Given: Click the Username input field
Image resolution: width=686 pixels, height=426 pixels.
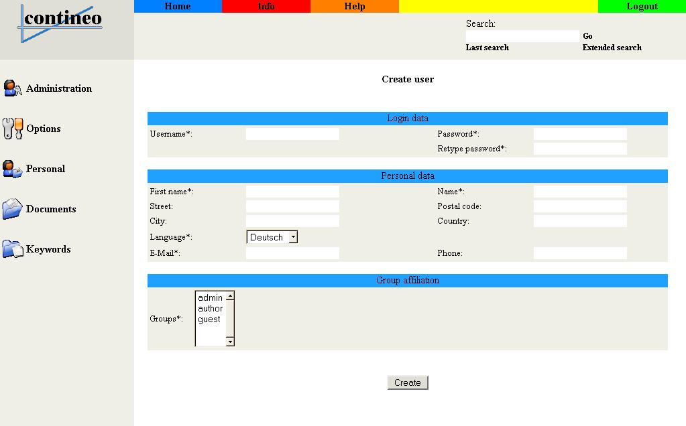Looking at the screenshot, I should [292, 133].
